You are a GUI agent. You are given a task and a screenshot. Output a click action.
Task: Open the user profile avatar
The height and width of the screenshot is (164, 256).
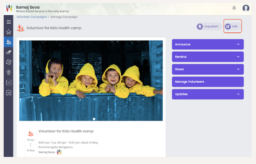[x=246, y=8]
